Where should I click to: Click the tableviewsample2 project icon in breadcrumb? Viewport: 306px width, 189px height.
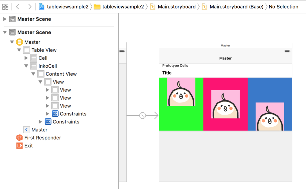click(42, 7)
